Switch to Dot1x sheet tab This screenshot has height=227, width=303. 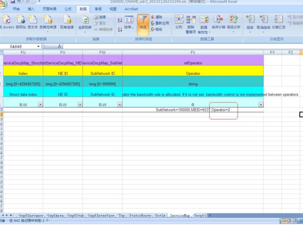[160, 216]
